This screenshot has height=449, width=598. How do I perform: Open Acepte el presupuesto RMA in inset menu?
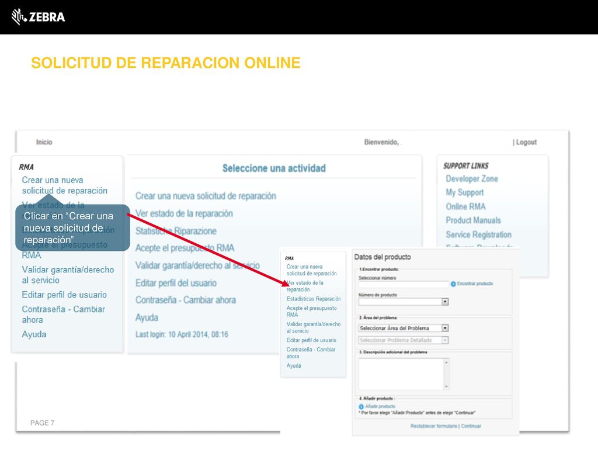coord(312,312)
